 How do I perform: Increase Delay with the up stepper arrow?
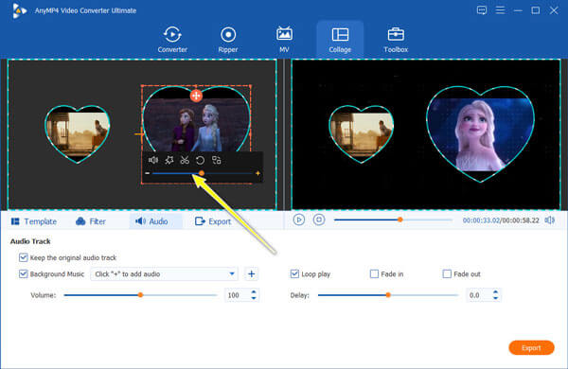point(495,291)
